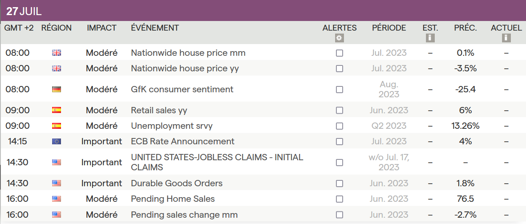
Task: Click US flag beside Durable Goods Orders
Action: 56,183
